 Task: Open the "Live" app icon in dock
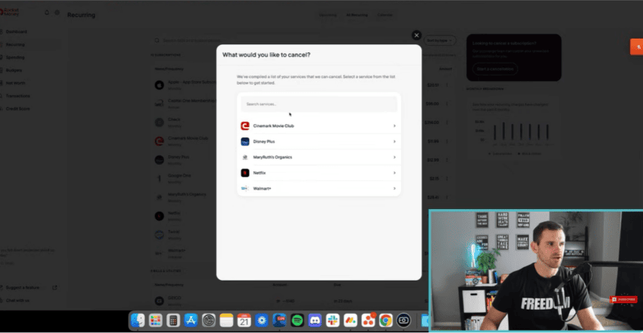pyautogui.click(x=279, y=320)
